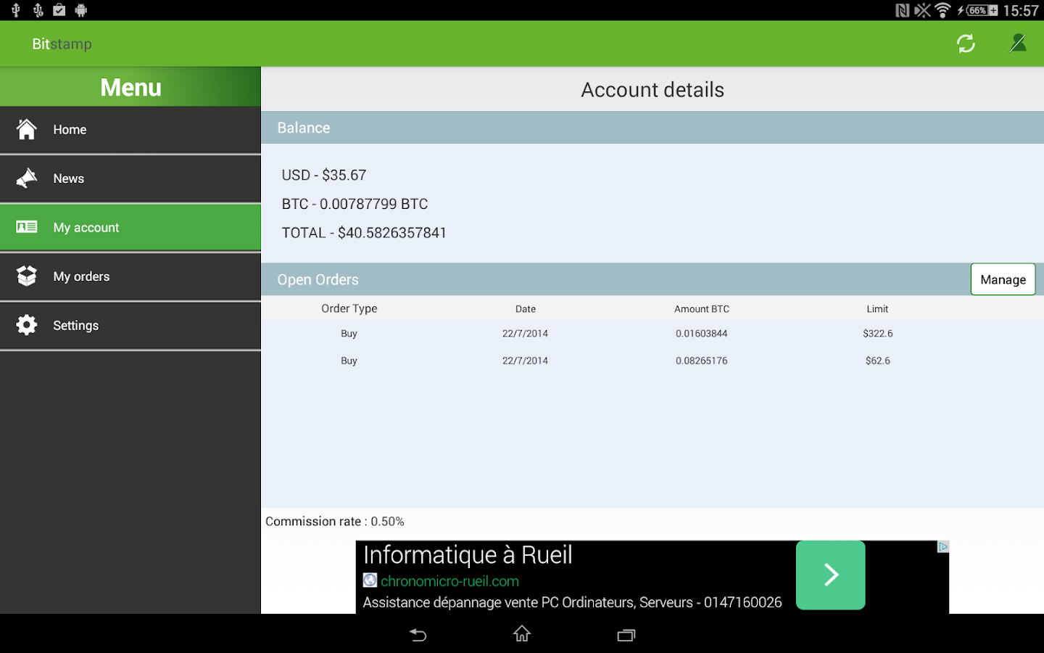Open the News menu item
1044x653 pixels.
pyautogui.click(x=130, y=178)
